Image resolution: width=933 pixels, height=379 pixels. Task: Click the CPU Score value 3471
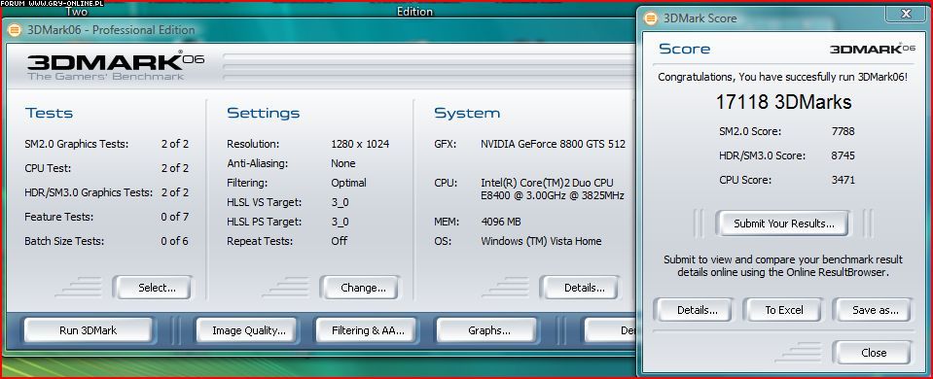click(843, 180)
